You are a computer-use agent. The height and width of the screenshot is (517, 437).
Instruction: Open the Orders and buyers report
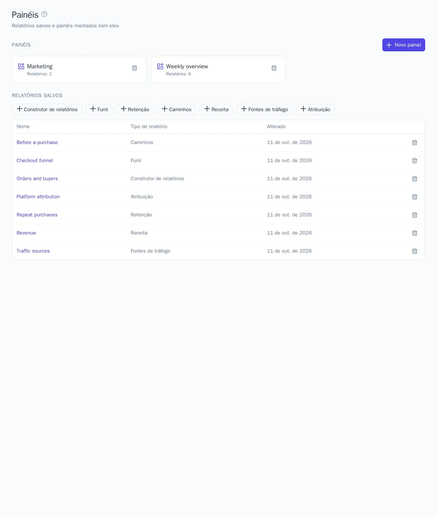point(37,179)
